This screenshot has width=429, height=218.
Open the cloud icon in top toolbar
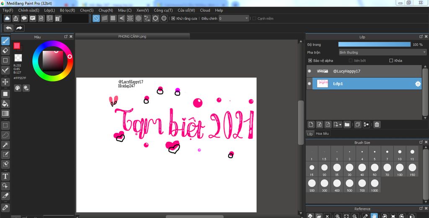click(x=8, y=18)
